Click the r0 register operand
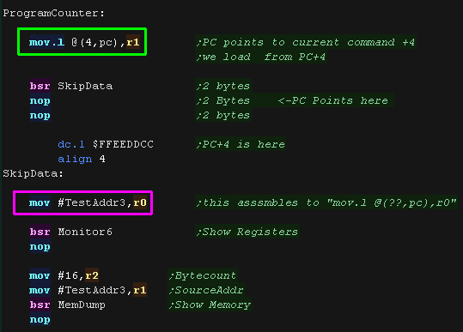The height and width of the screenshot is (332, 463). [x=140, y=202]
